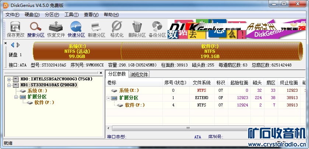The width and height of the screenshot is (309, 149).
Task: Click drive icon of 系统(E:) table row
Action: coord(114,91)
